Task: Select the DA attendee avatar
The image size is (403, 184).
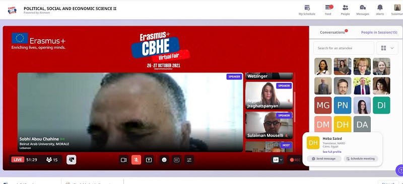Action: 362,124
